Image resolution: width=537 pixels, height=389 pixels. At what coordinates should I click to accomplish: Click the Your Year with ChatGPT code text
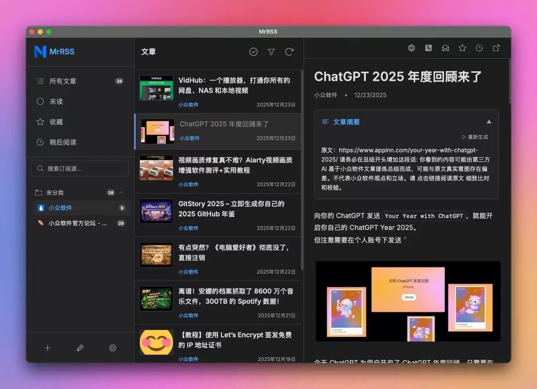click(424, 216)
